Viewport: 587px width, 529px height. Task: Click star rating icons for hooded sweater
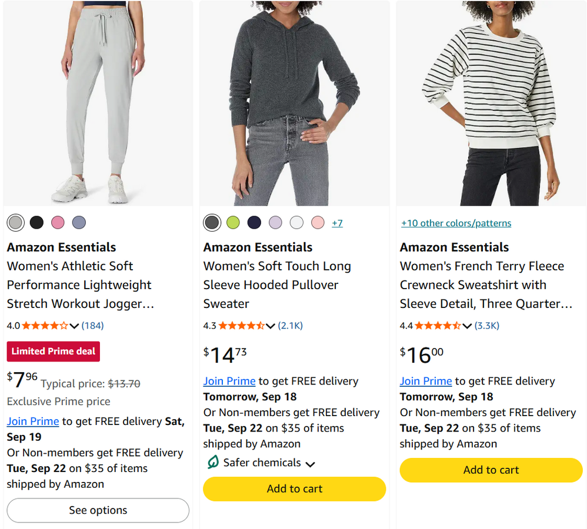(x=242, y=326)
